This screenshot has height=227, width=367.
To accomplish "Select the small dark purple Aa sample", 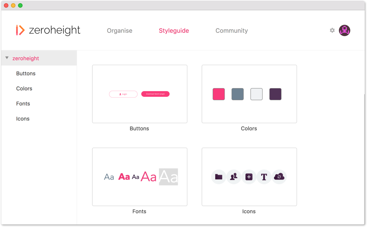I will point(135,177).
